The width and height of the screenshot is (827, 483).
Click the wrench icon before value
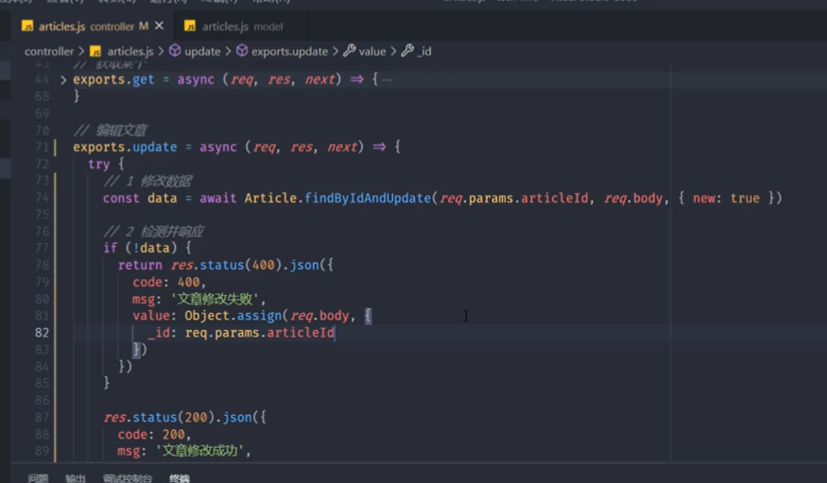click(349, 51)
